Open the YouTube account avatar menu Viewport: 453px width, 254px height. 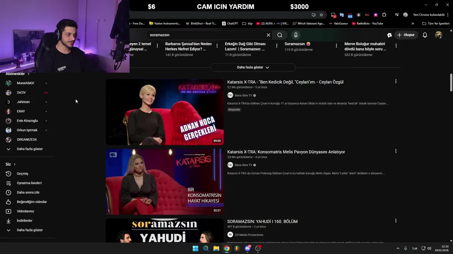(x=438, y=35)
